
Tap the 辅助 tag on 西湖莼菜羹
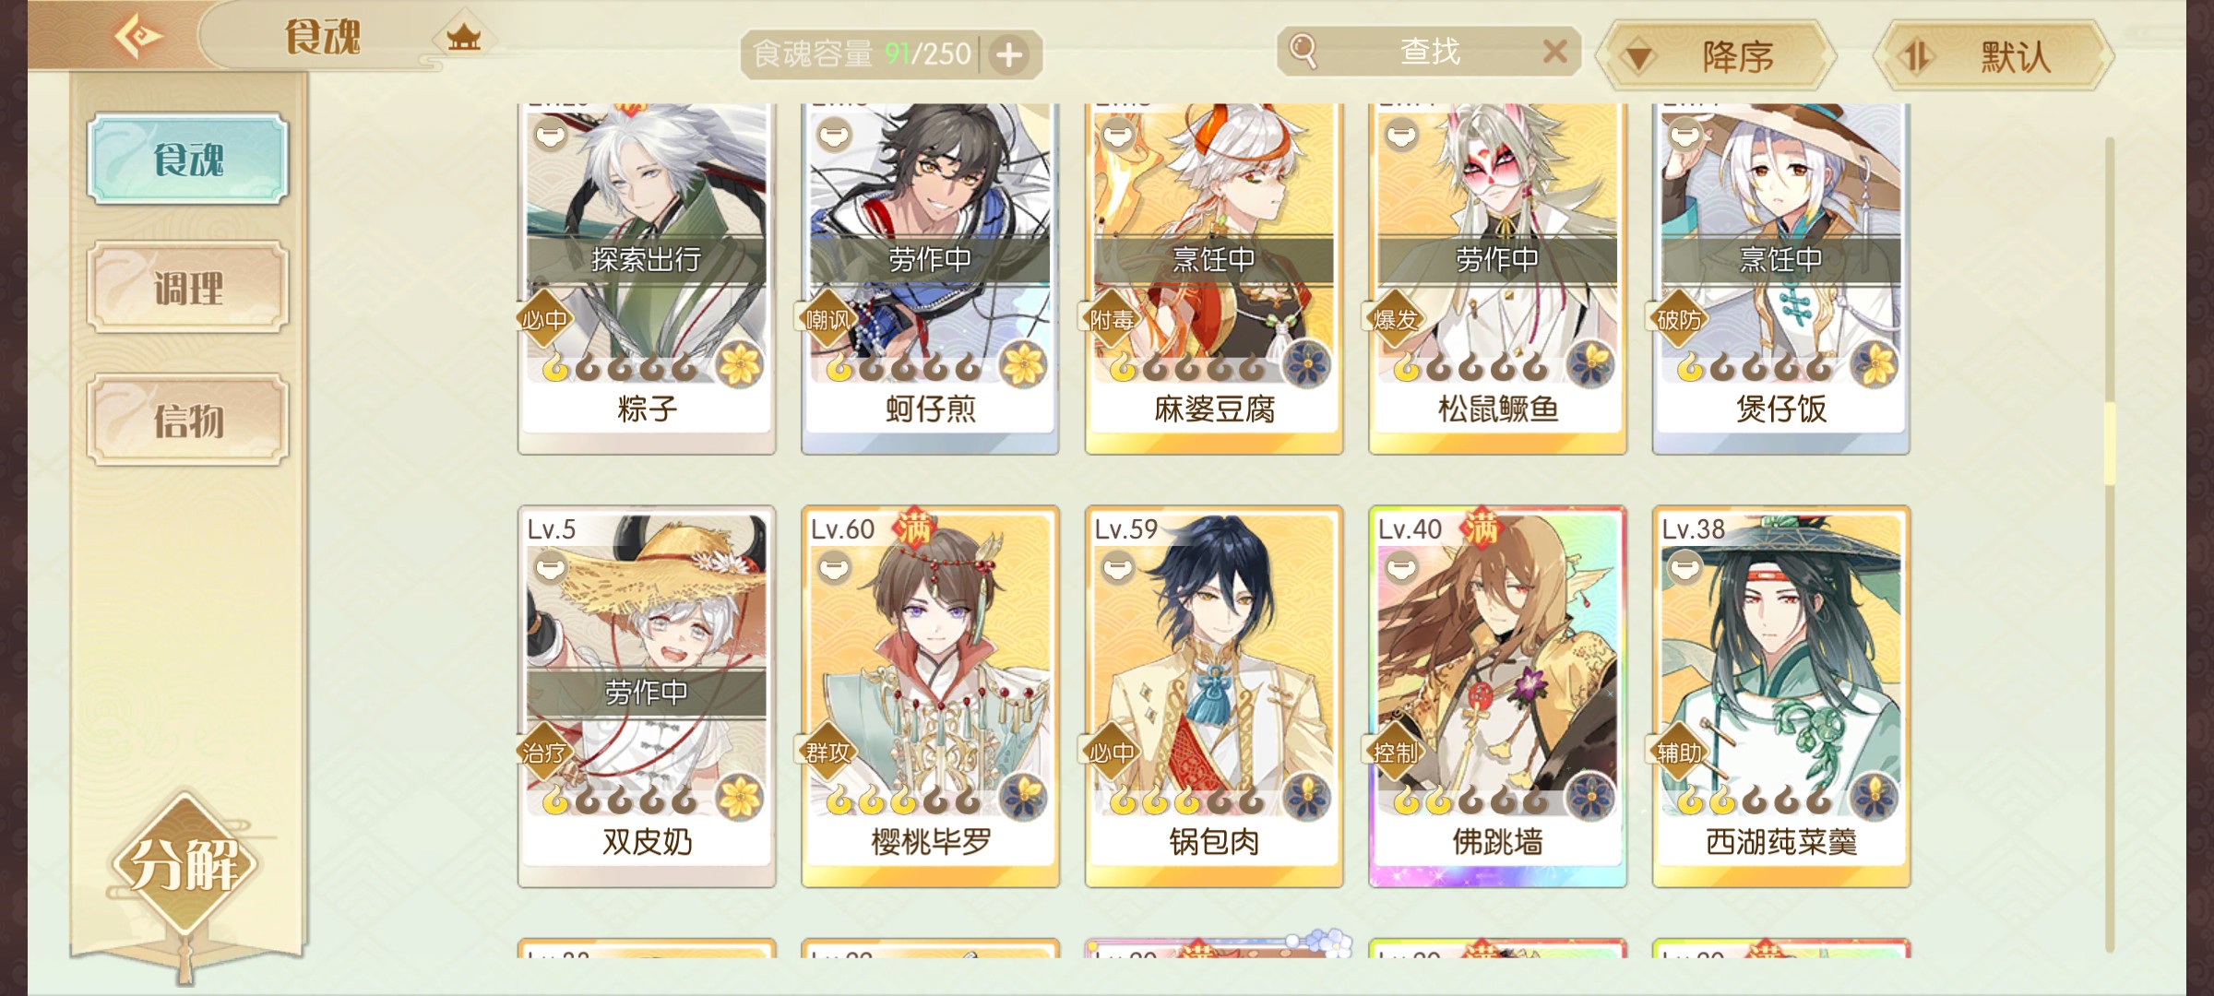[x=1679, y=753]
